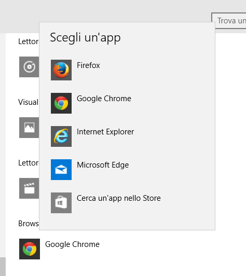Viewport: 246px width, 276px height.
Task: Click the current browser Google Chrome icon
Action: point(30,249)
